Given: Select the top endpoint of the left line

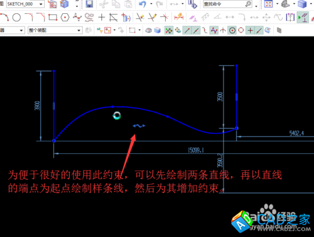Looking at the screenshot, I should tap(54, 71).
